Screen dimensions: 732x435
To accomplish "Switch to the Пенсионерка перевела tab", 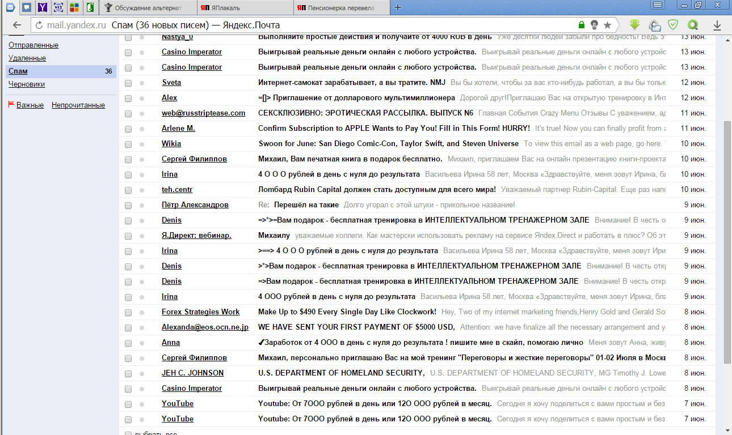I will [342, 8].
